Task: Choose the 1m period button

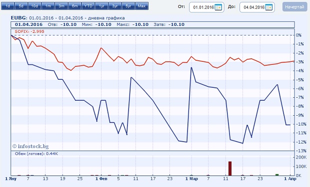Action: coord(48,6)
